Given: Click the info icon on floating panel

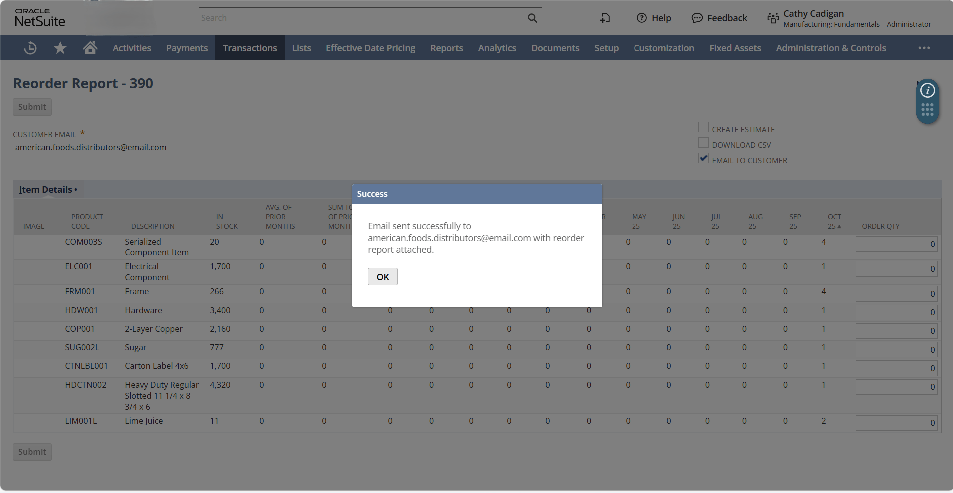Looking at the screenshot, I should 927,90.
